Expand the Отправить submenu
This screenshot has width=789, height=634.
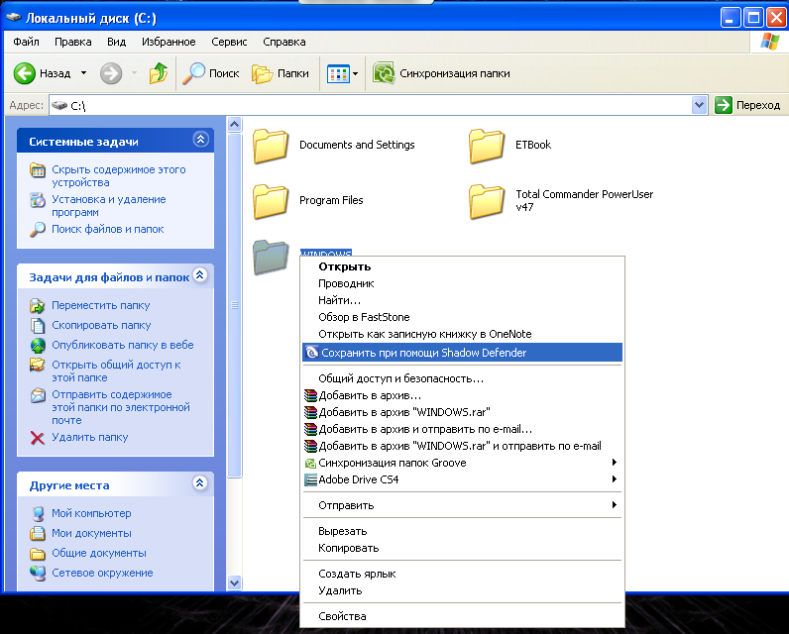(x=614, y=504)
